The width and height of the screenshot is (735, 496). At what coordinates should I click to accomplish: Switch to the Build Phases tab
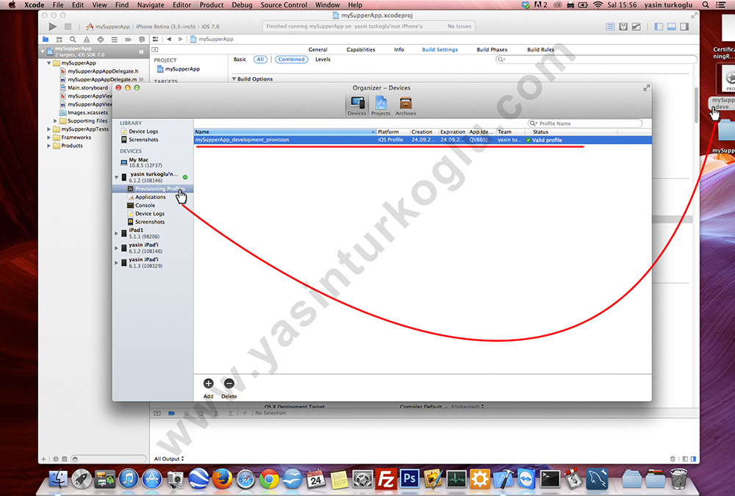(492, 50)
